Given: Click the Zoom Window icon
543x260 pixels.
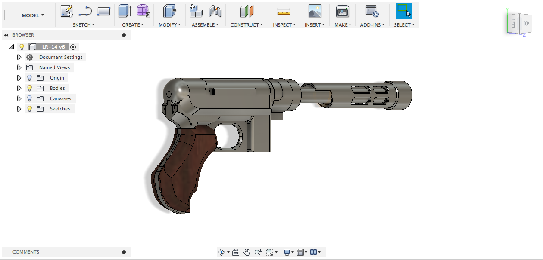Looking at the screenshot, I should [269, 252].
